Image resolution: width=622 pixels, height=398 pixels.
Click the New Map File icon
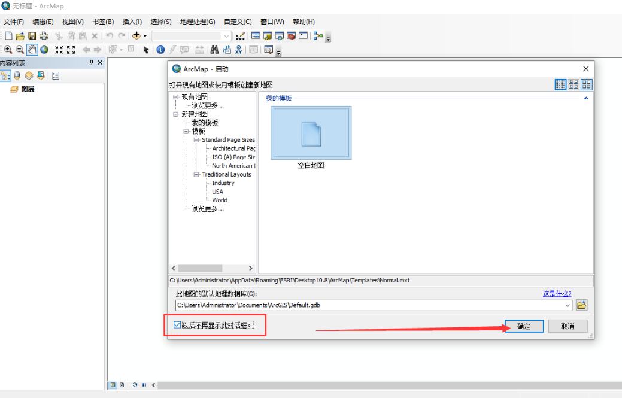pos(8,36)
